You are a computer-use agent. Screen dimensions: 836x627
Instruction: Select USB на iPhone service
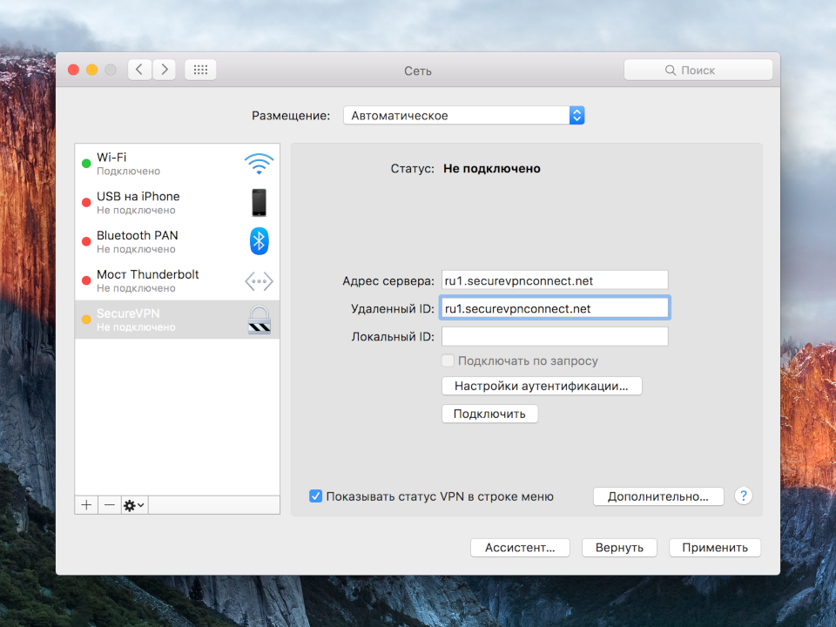click(177, 203)
